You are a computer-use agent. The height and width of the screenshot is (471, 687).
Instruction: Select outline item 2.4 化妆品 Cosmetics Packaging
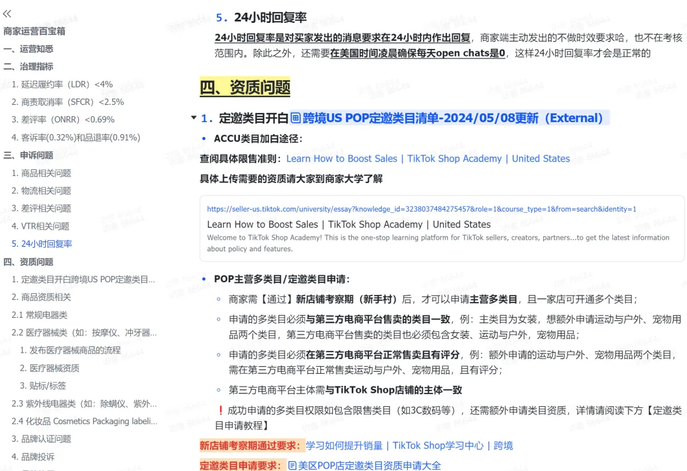click(85, 421)
